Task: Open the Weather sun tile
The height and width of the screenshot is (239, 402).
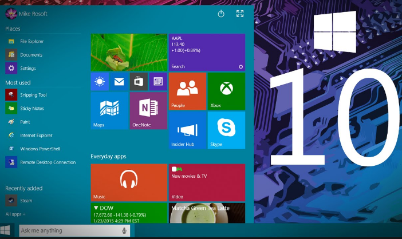Action: point(100,82)
